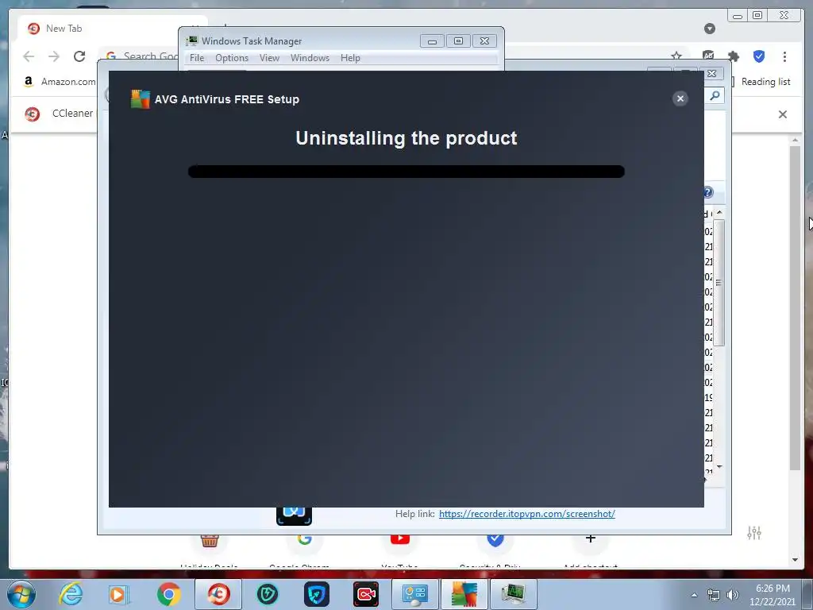Go forward in Chrome browser
The height and width of the screenshot is (610, 813).
tap(54, 56)
